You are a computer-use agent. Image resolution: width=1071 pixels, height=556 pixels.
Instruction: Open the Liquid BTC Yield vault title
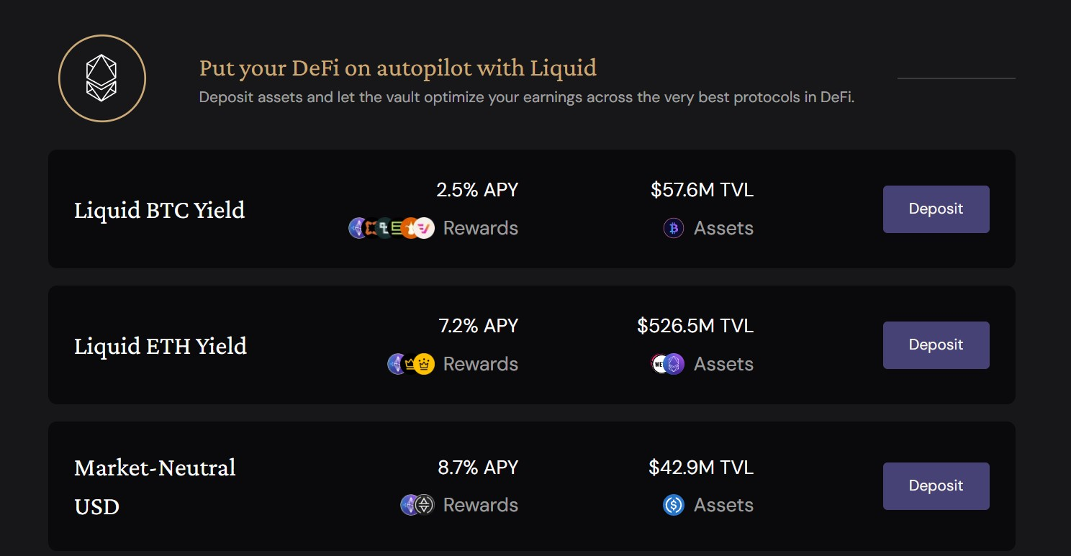click(160, 210)
